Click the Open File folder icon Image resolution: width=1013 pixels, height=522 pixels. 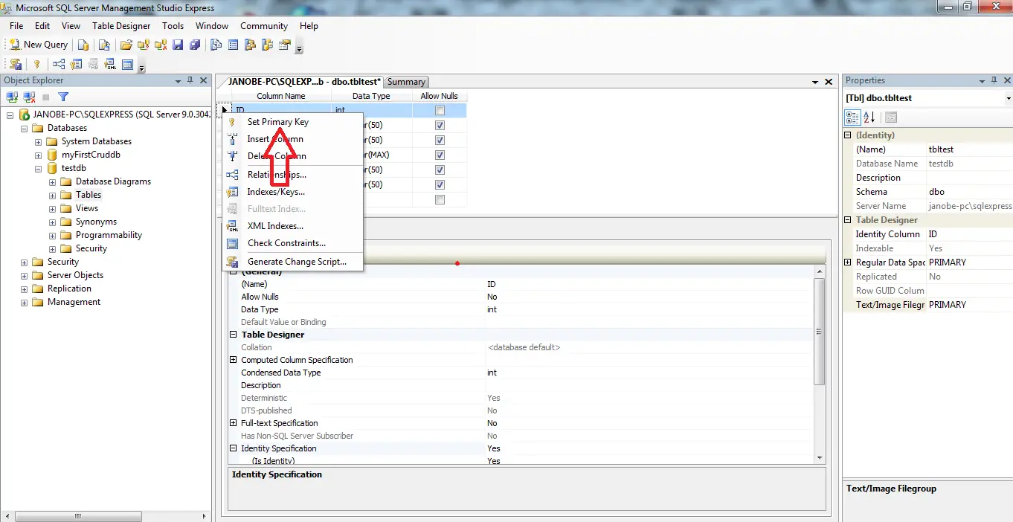pos(126,45)
